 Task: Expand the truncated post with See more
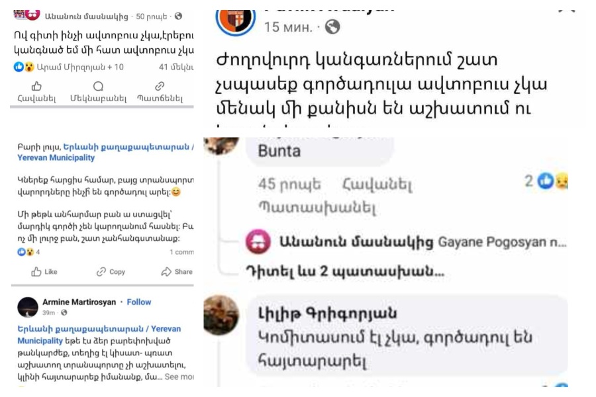179,377
